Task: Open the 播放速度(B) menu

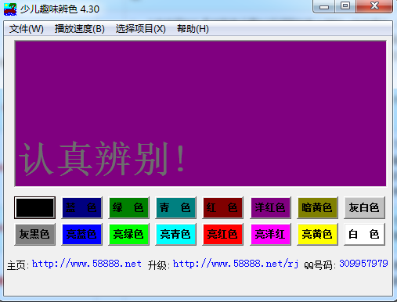Action: coord(80,29)
